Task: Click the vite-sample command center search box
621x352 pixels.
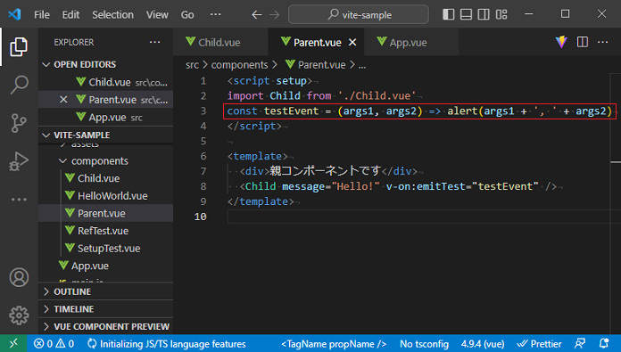Action: point(359,14)
